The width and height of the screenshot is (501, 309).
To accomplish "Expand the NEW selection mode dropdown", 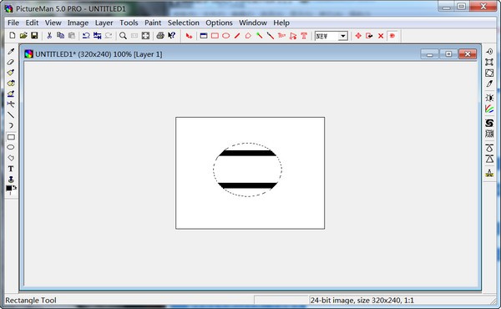I will 343,36.
